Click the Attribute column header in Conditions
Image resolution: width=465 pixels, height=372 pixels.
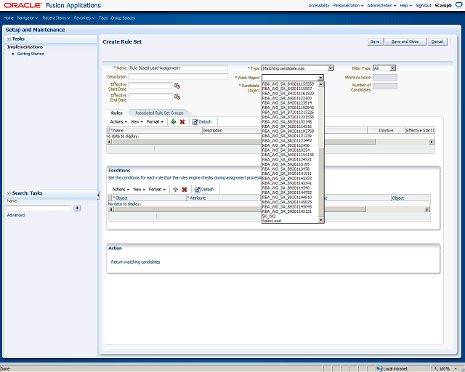224,198
